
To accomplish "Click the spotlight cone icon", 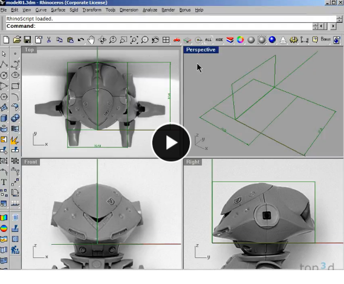I will pos(283,40).
